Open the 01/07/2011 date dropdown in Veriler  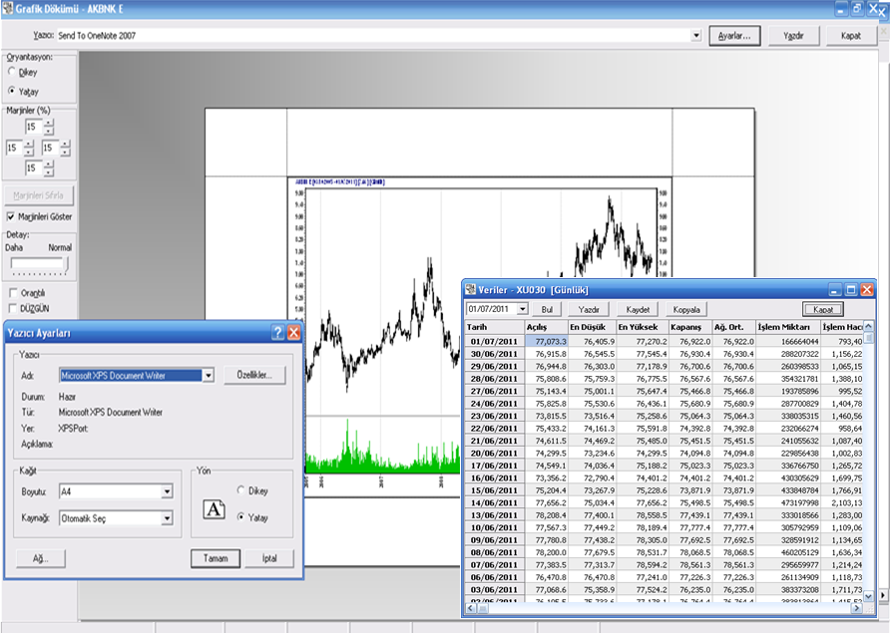(x=522, y=309)
